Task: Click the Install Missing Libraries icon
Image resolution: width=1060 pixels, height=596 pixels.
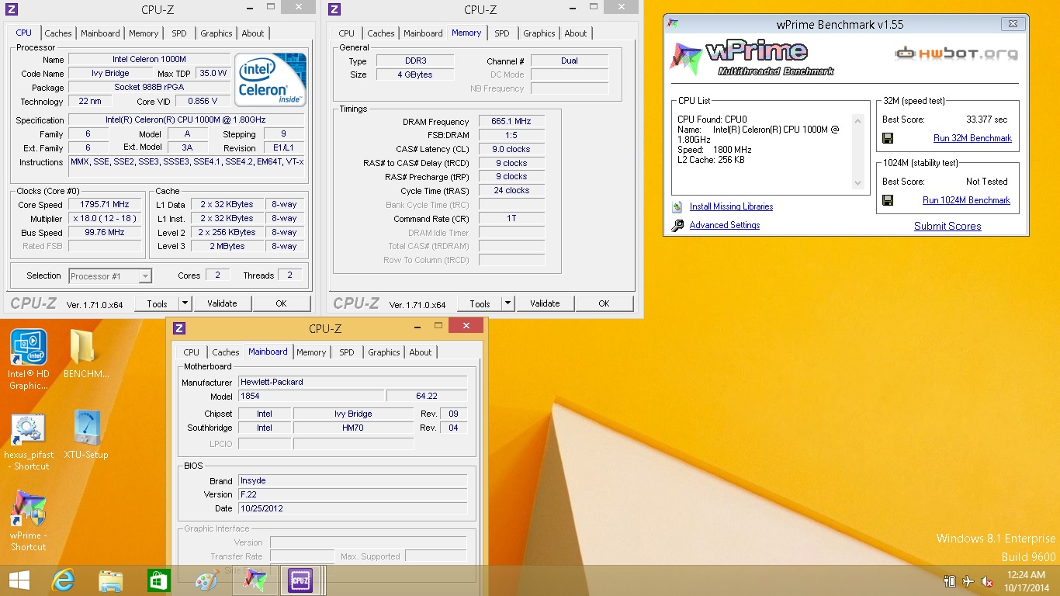Action: click(x=677, y=206)
